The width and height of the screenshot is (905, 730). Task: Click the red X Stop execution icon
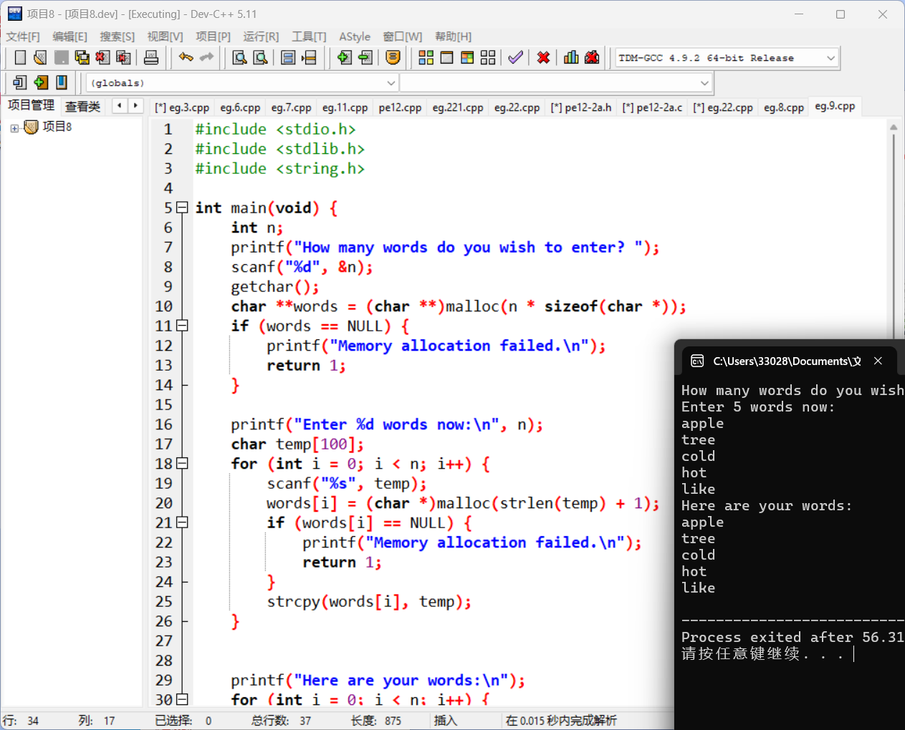point(543,57)
